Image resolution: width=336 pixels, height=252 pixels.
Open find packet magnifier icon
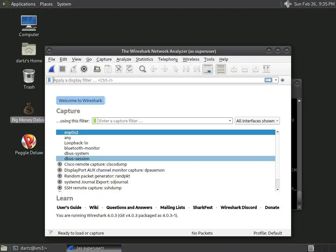coord(142,69)
